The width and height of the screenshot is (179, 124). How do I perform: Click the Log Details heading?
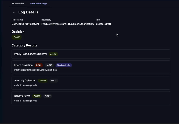(28, 12)
